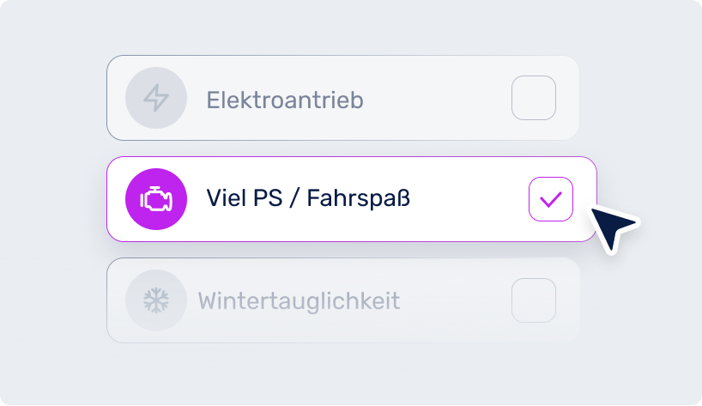The height and width of the screenshot is (406, 702).
Task: Click the word Fahrspaß in the selected row
Action: click(x=359, y=199)
